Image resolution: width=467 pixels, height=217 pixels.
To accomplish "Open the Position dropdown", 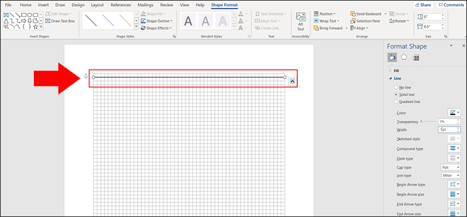I will click(324, 13).
